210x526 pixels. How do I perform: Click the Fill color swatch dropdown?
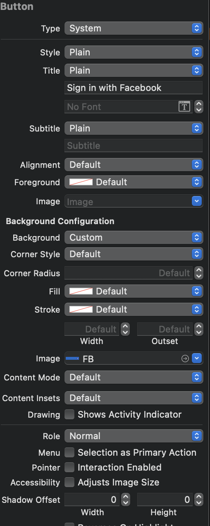134,291
